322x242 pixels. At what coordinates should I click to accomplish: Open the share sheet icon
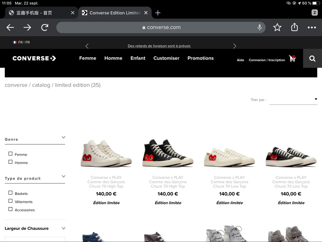294,27
